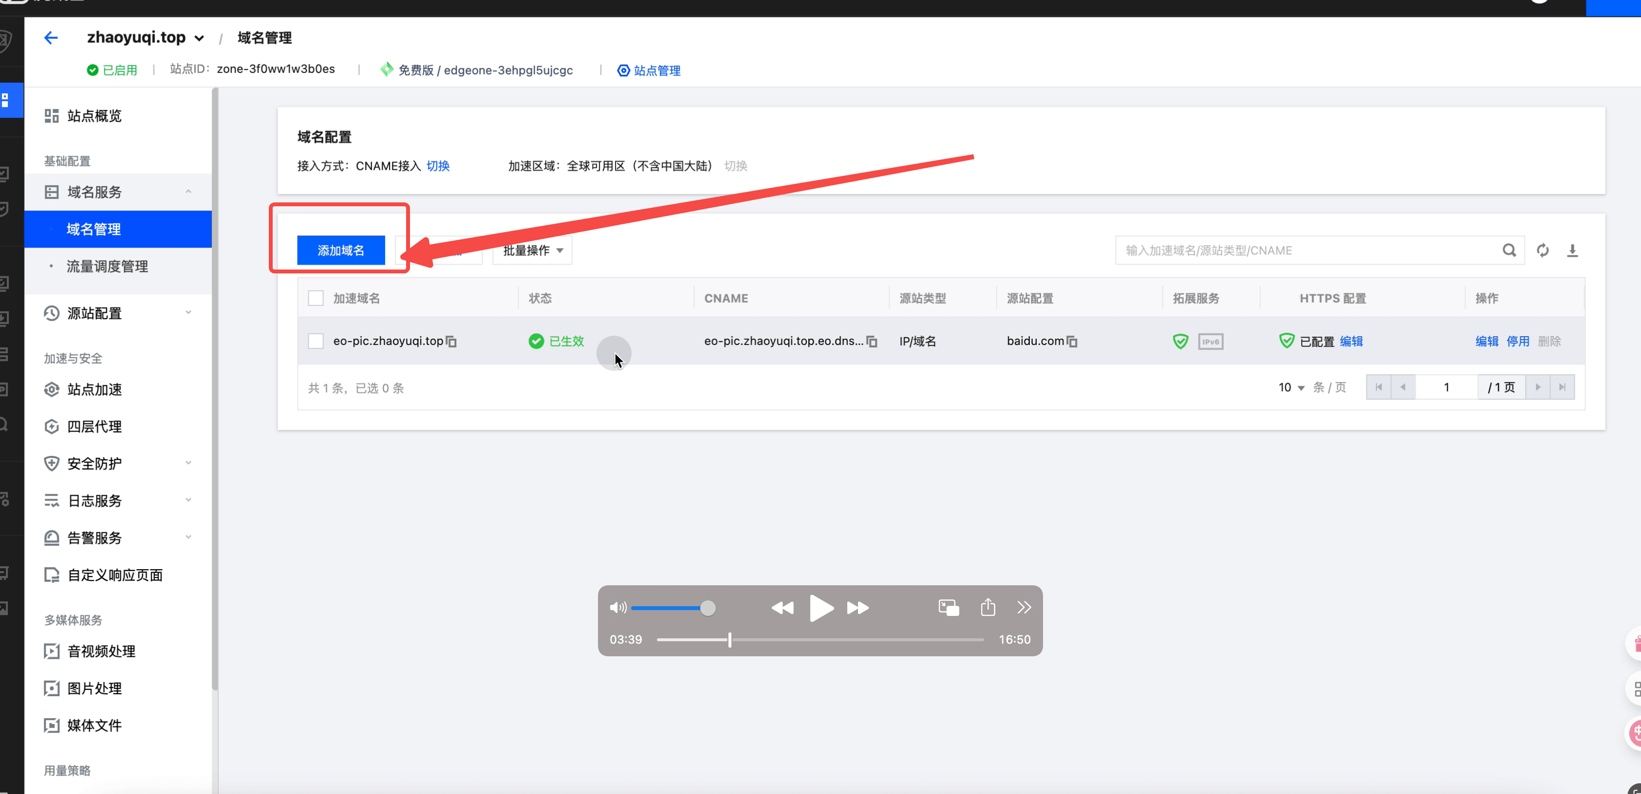
Task: Go to previous page of table
Action: pyautogui.click(x=1403, y=387)
